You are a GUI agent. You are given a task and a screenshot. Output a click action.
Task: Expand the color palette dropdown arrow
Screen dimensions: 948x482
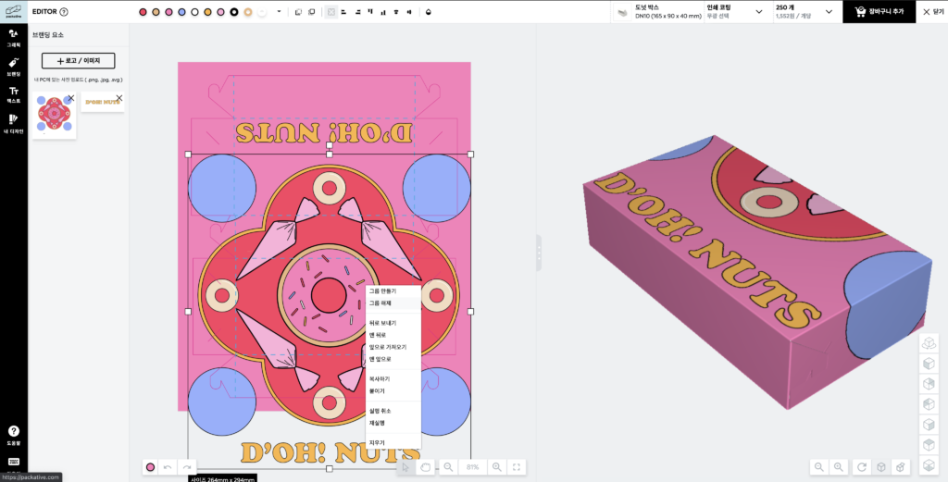coord(279,11)
